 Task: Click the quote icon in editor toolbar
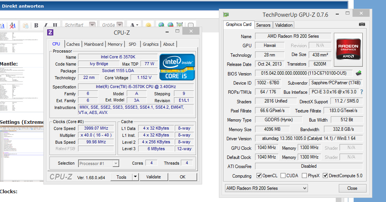point(190,25)
